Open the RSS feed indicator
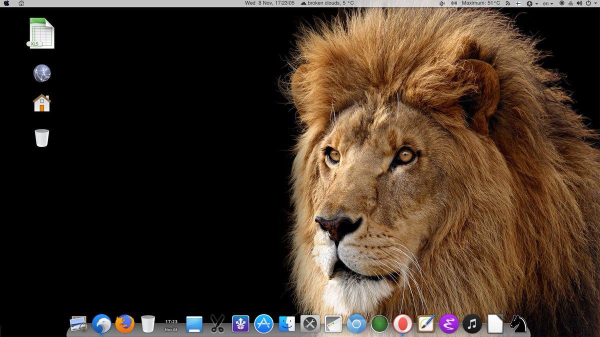The width and height of the screenshot is (600, 337). [507, 3]
